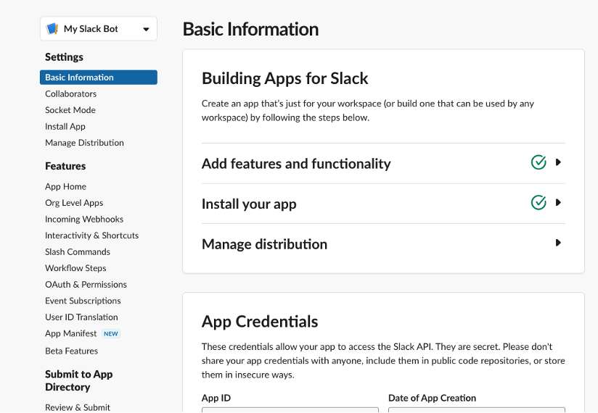Go to Slash Commands
Image resolution: width=598 pixels, height=413 pixels.
(78, 252)
